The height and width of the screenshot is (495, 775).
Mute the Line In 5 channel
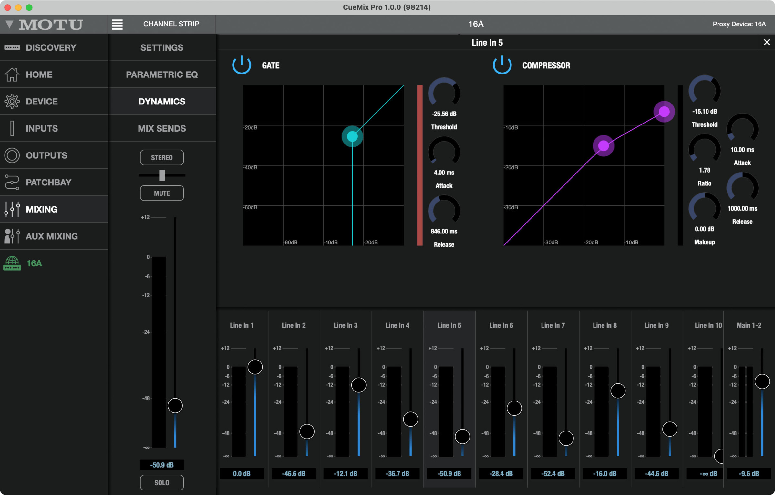point(162,193)
